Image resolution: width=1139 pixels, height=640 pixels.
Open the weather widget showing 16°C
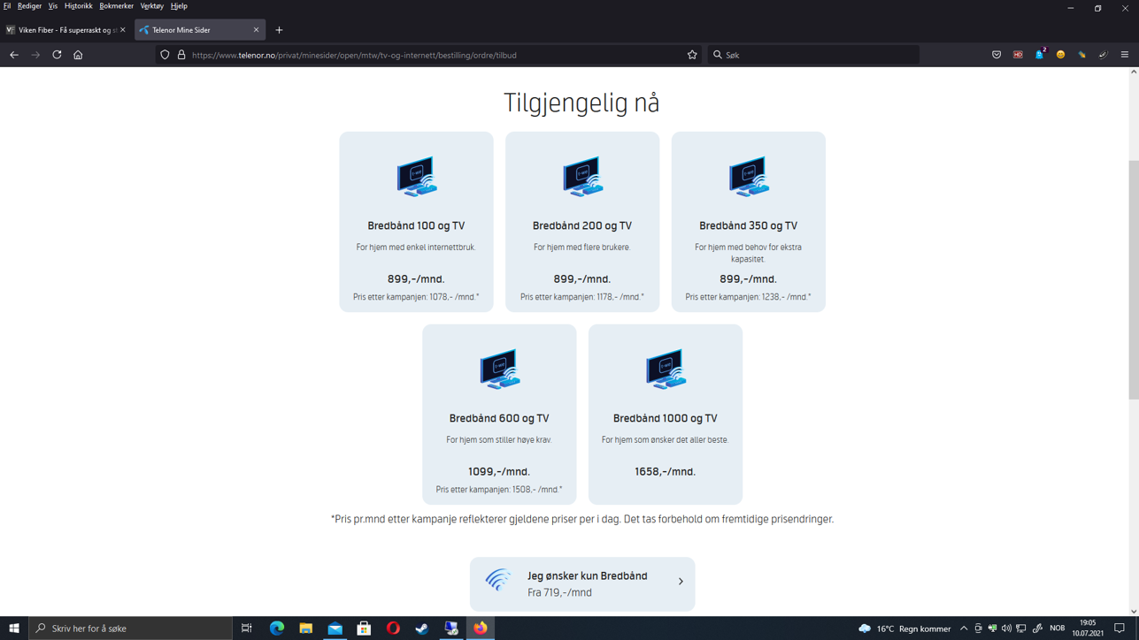point(904,629)
